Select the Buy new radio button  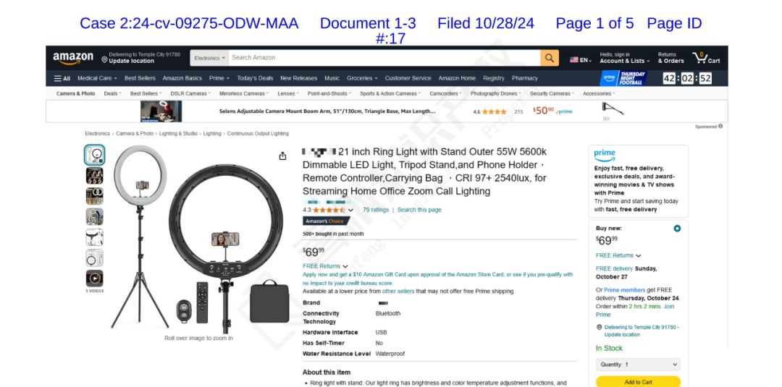[x=677, y=229]
